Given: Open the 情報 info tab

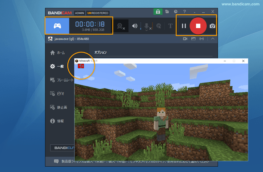Looking at the screenshot, I should pos(58,121).
